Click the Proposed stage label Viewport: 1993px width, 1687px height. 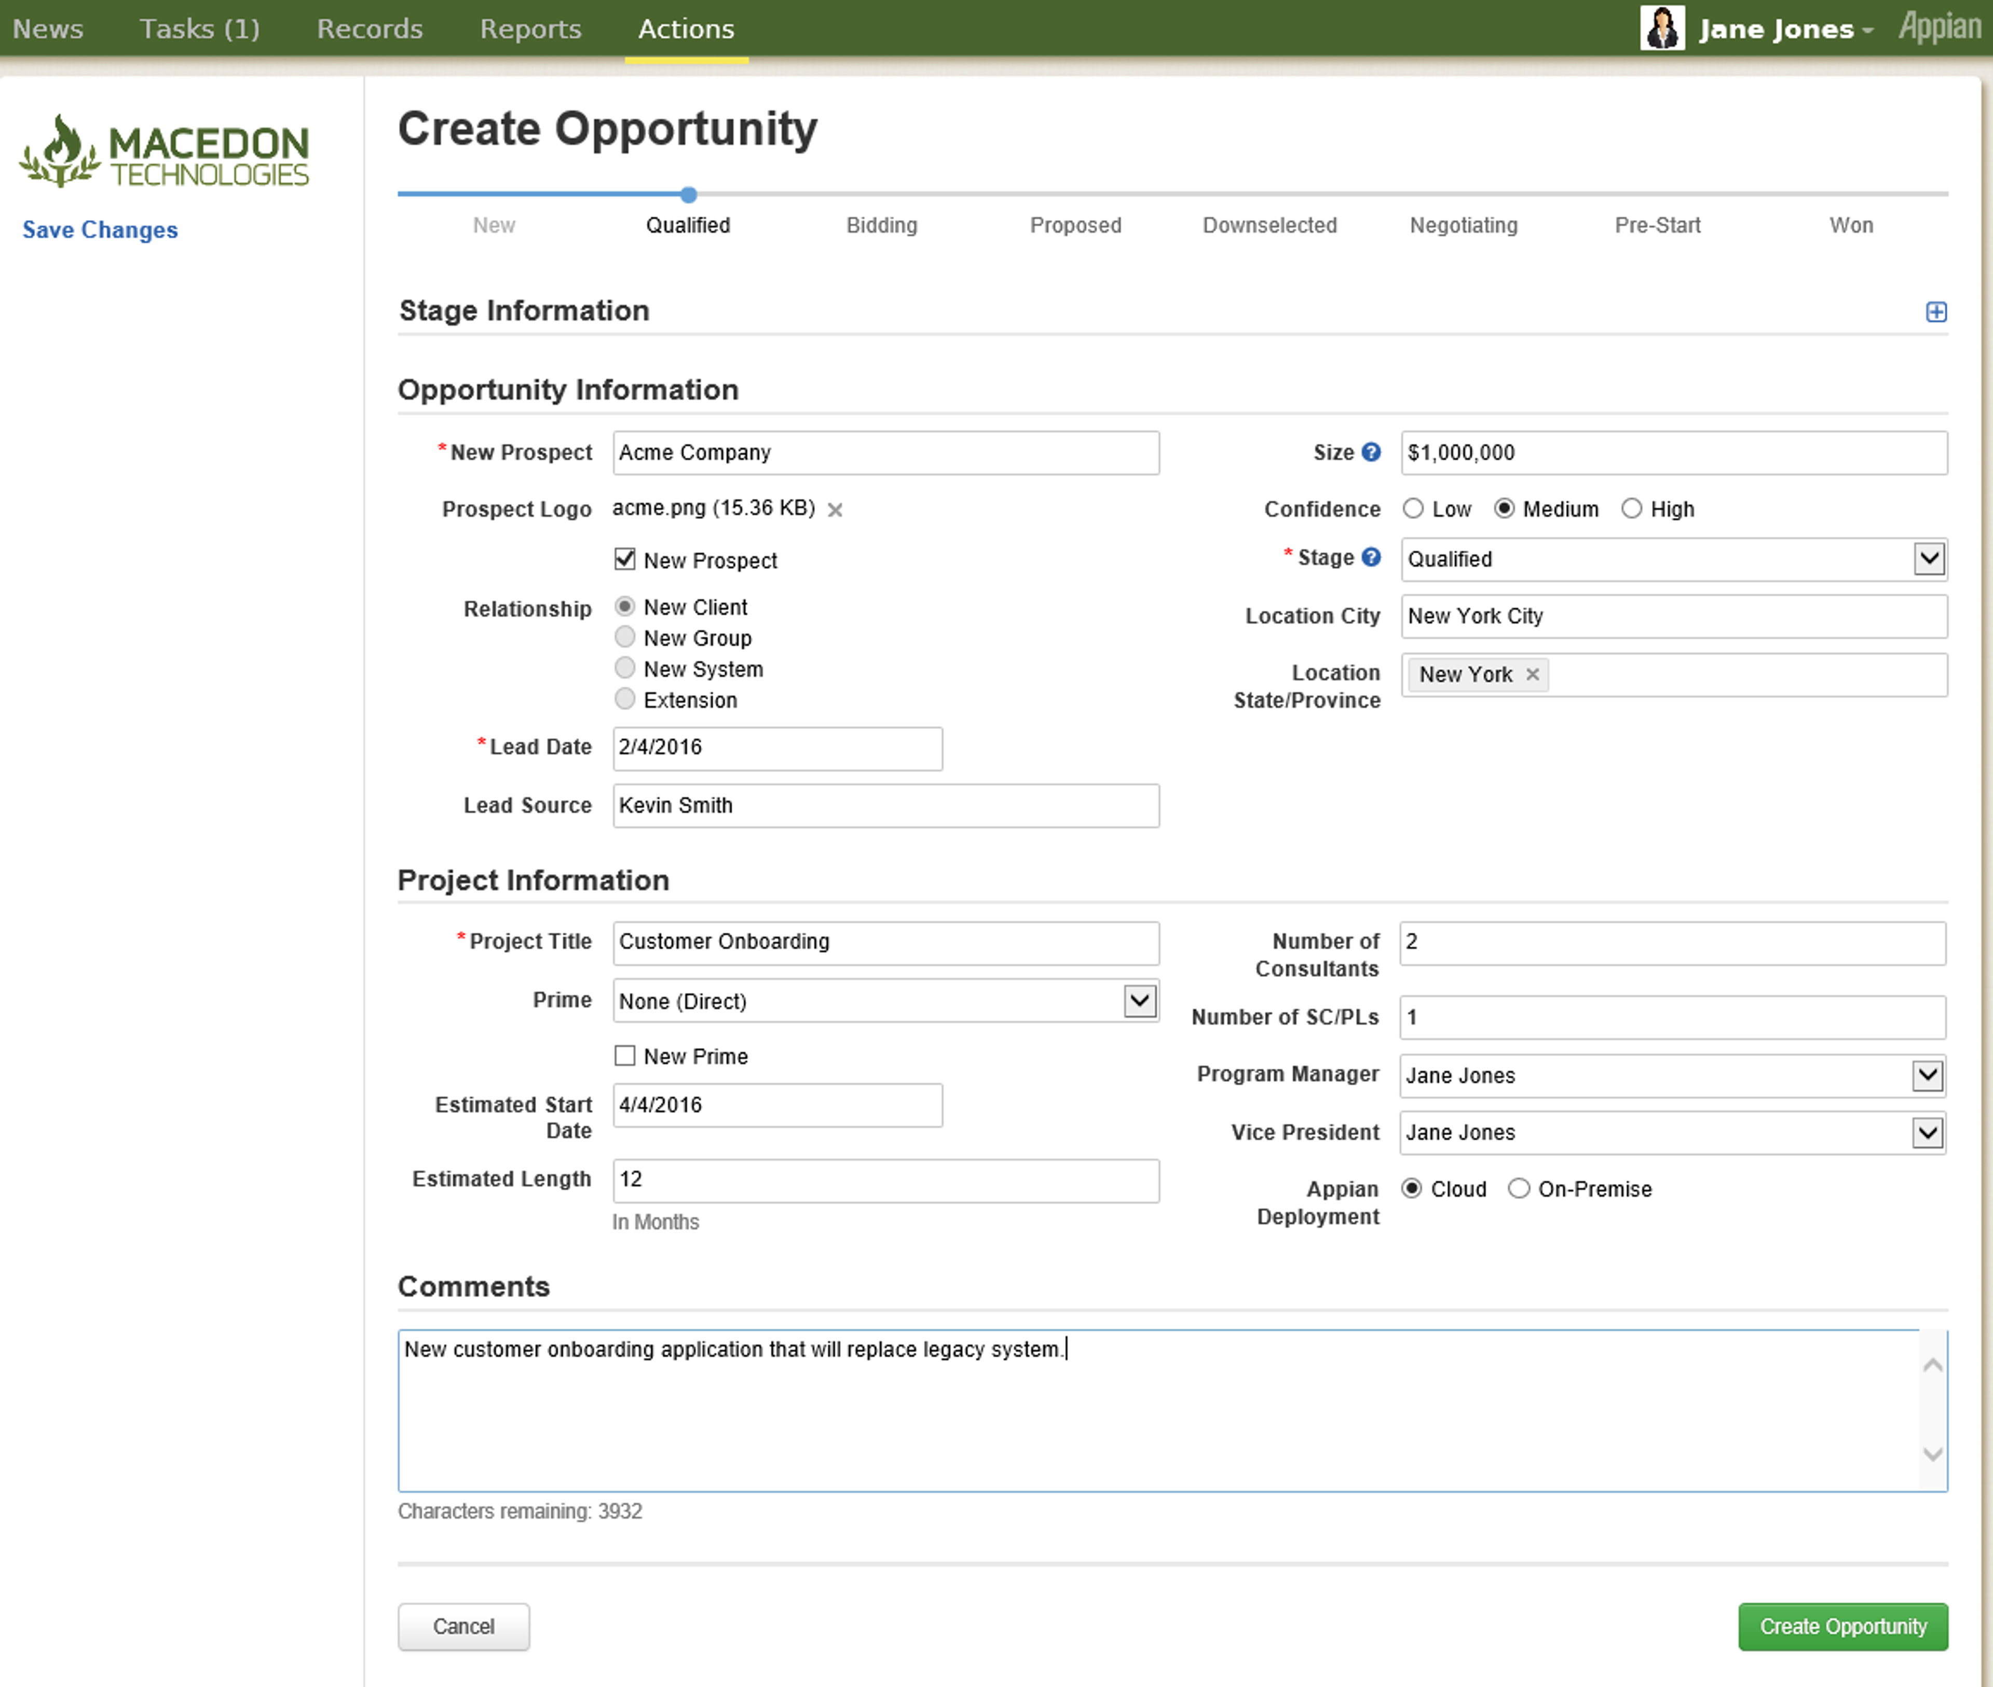1076,226
